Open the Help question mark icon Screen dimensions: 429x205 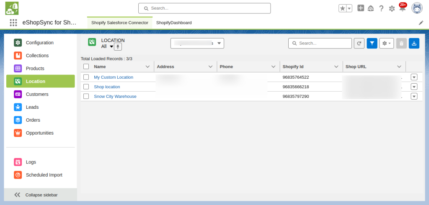(x=381, y=8)
